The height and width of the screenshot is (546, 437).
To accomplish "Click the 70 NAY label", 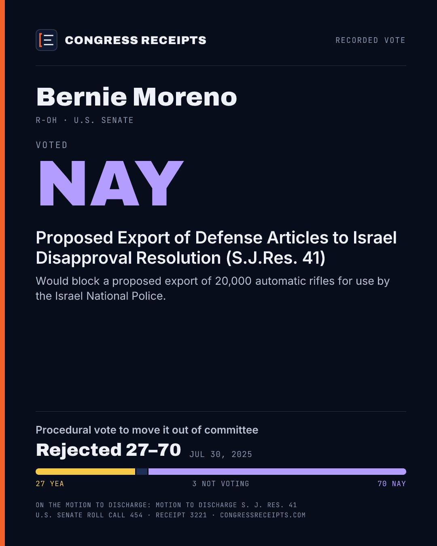I will (392, 484).
